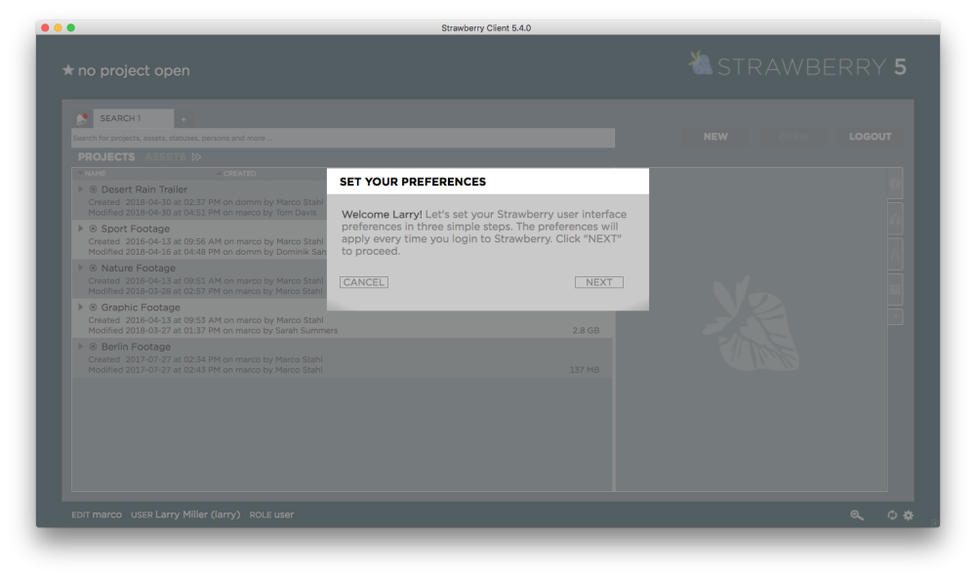
Task: Expand the Sport Footage project
Action: [x=80, y=228]
